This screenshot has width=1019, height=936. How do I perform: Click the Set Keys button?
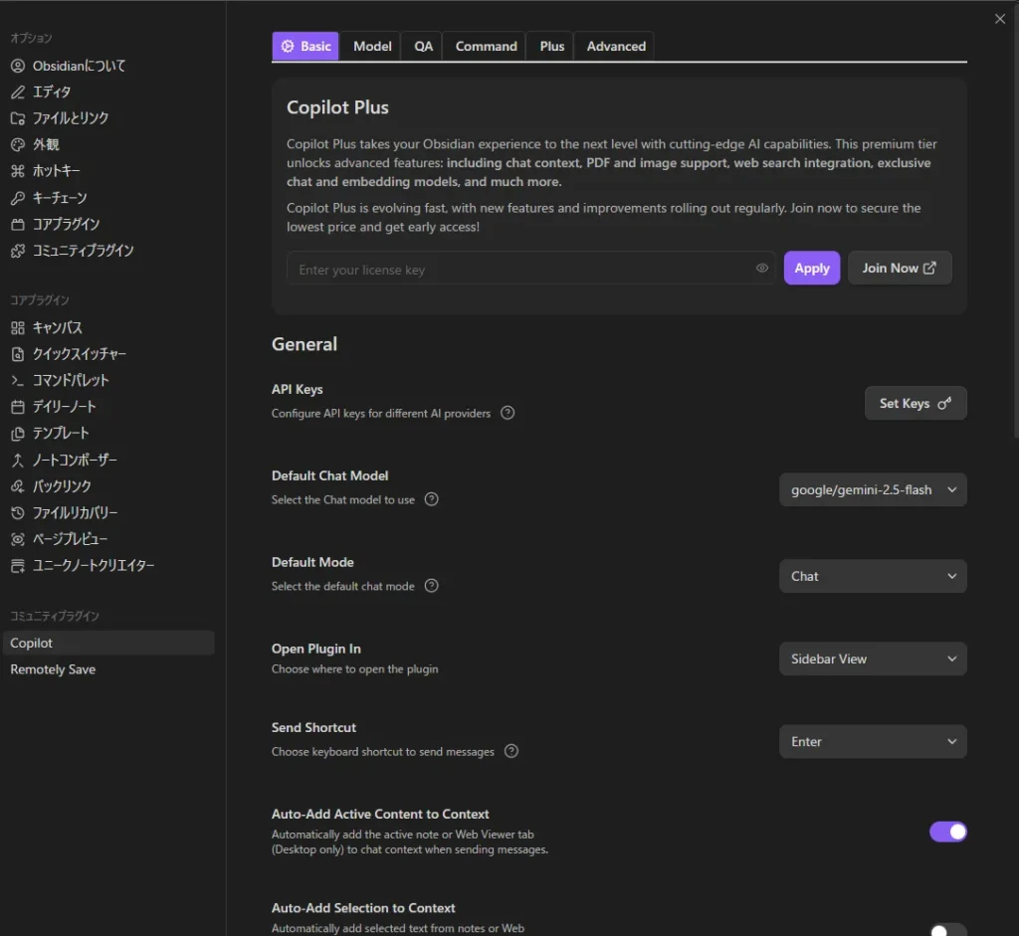[916, 403]
